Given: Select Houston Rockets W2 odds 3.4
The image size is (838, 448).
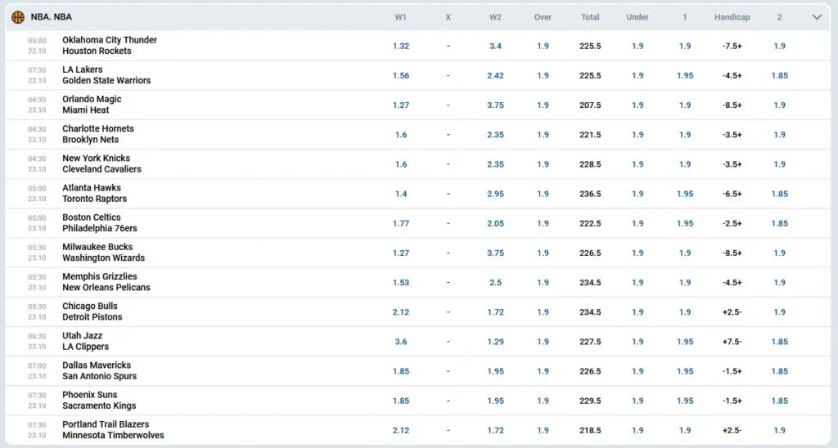Looking at the screenshot, I should click(495, 46).
